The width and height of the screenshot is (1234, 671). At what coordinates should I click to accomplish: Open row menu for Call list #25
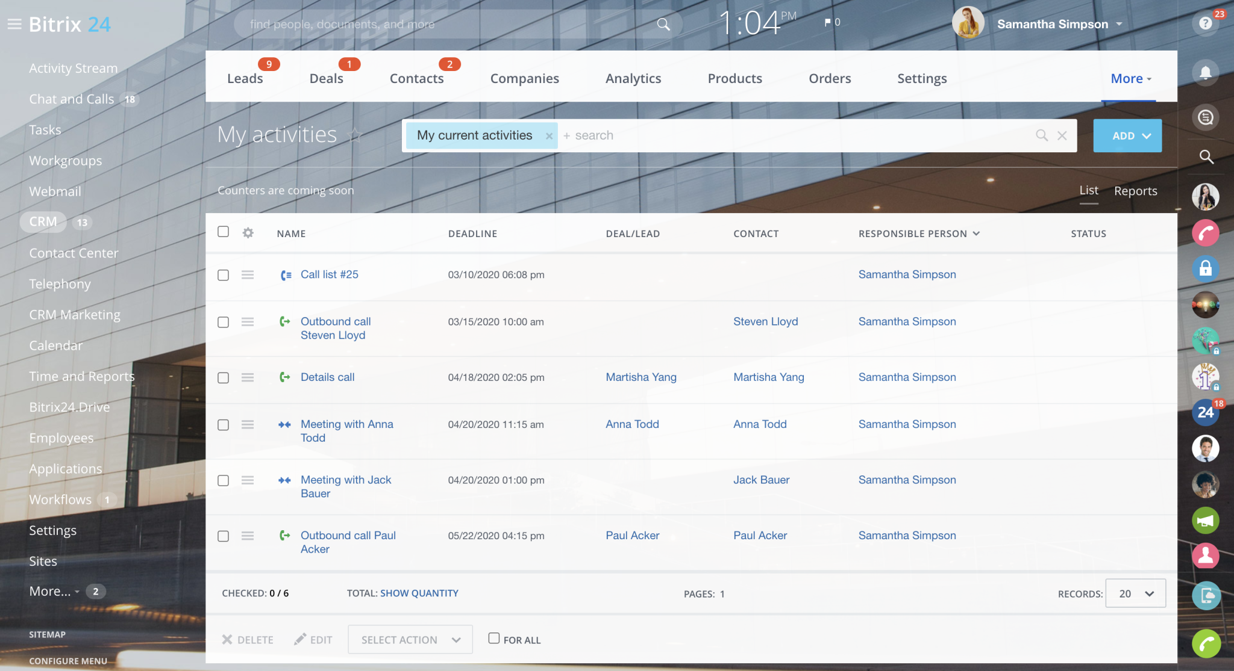(248, 275)
